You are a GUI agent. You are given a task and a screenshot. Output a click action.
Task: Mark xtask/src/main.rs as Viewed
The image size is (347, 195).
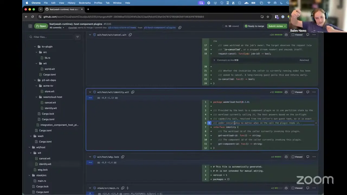pyautogui.click(x=297, y=188)
